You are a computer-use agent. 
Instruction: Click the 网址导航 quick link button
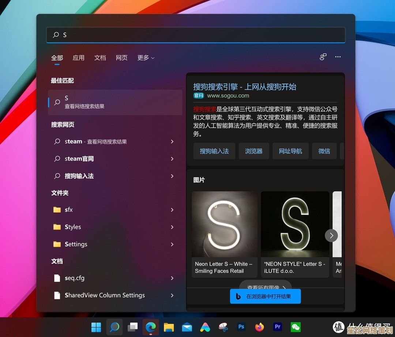point(290,151)
